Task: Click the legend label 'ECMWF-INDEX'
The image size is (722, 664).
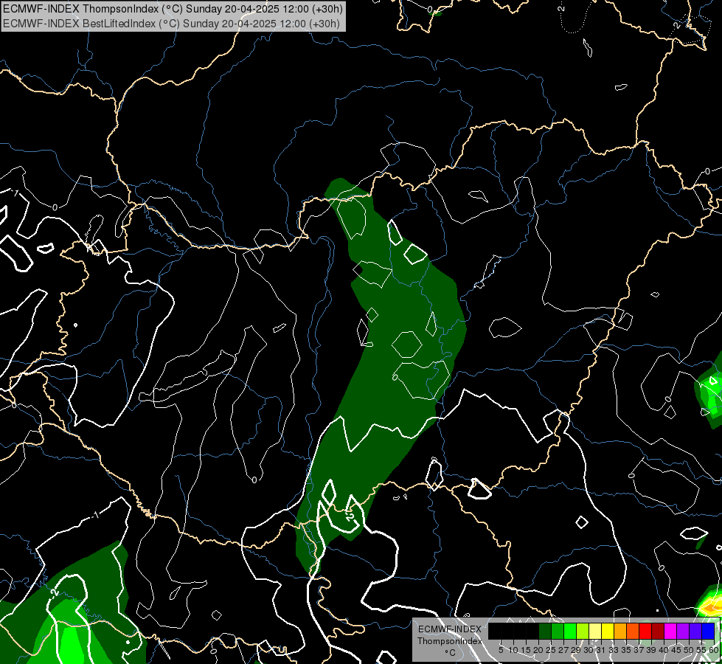Action: tap(450, 629)
